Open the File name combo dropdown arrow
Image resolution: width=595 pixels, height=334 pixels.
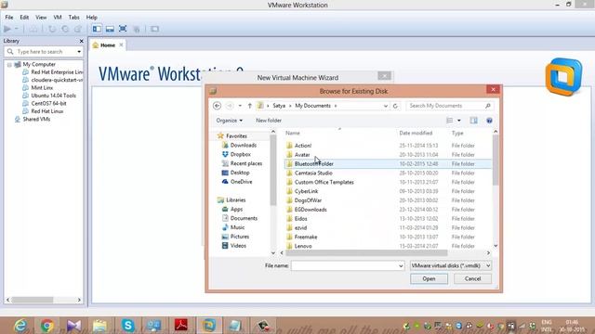tap(401, 266)
